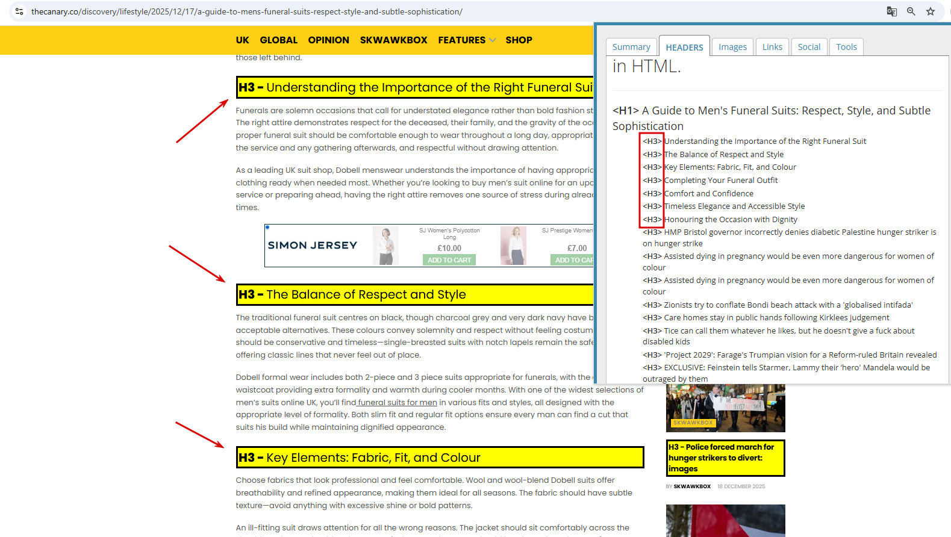Click heading 'Understanding the Importance of the Right Funeral Suit' in article
This screenshot has width=951, height=537.
click(x=415, y=87)
